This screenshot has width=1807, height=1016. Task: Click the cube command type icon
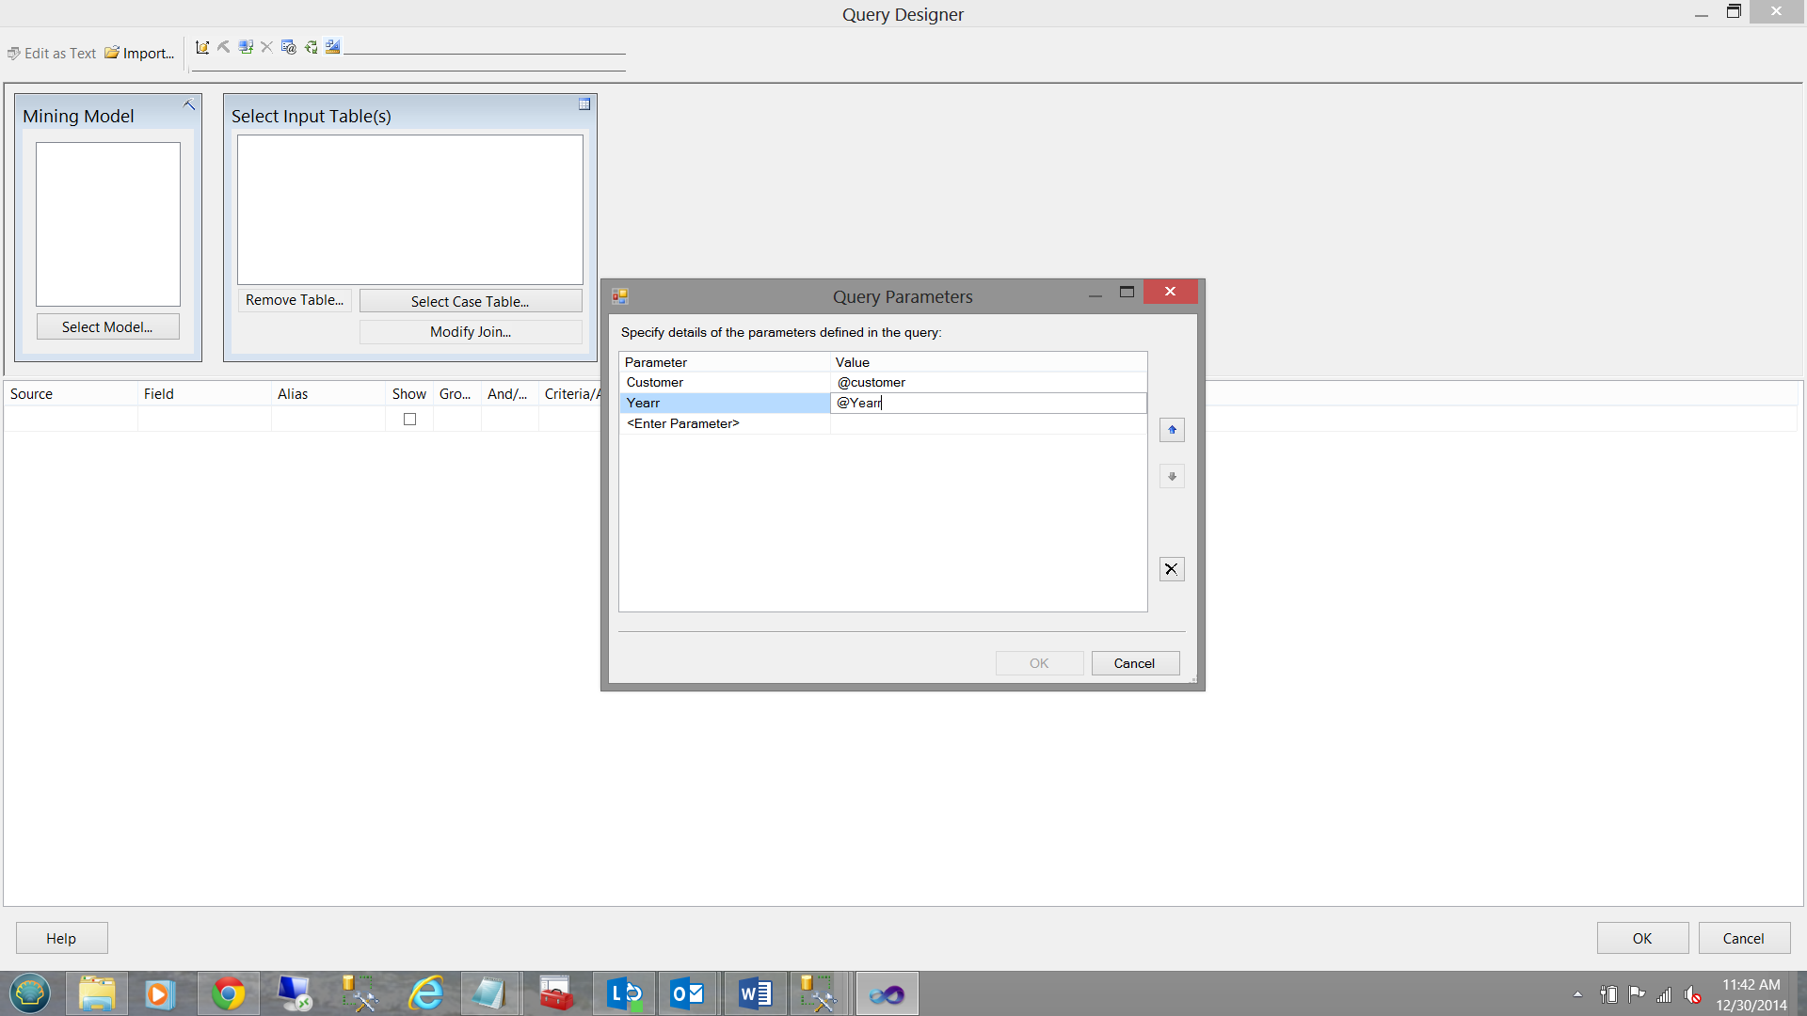(x=202, y=47)
